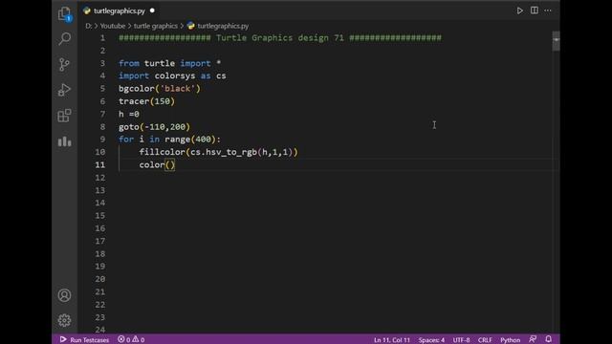Open the Manage gear icon
Screen dimensions: 612x344
pyautogui.click(x=64, y=320)
